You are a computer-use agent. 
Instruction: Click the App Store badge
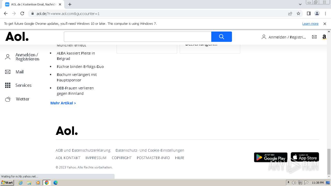point(305,157)
